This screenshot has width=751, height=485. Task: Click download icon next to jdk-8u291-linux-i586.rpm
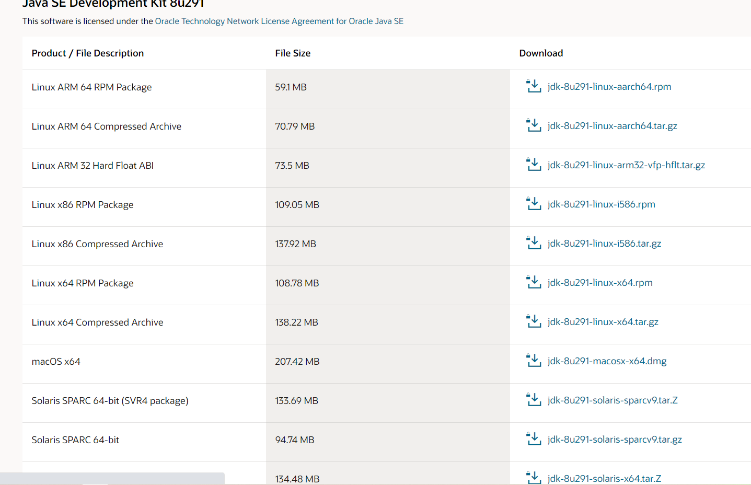[534, 204]
